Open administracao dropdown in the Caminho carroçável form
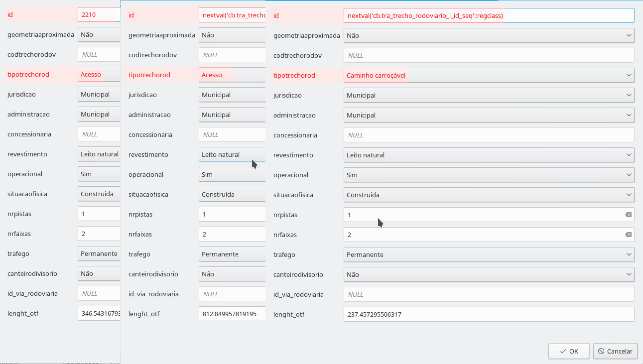643x364 pixels. pyautogui.click(x=489, y=115)
